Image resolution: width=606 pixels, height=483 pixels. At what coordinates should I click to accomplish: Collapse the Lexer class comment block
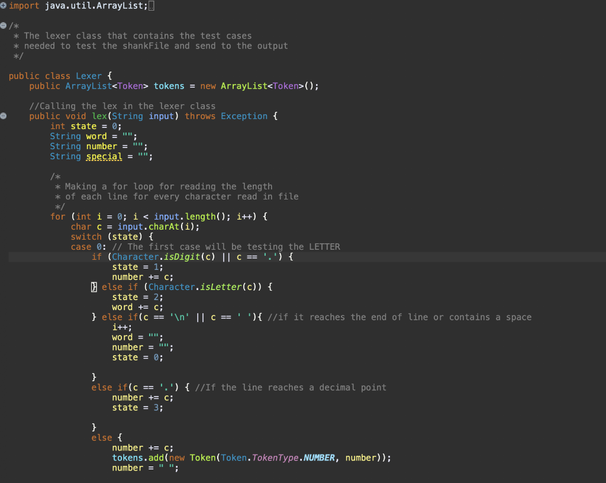[4, 25]
